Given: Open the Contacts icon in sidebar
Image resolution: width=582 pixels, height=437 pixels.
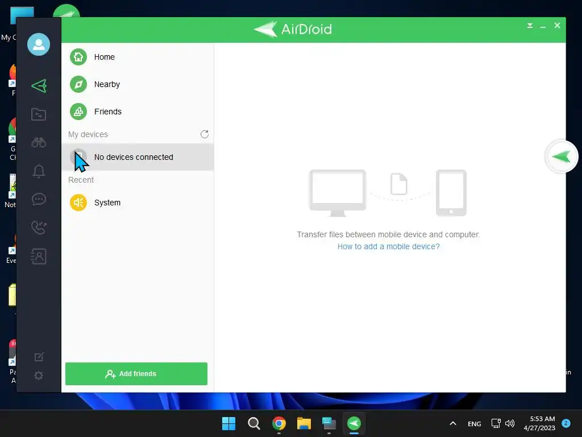Looking at the screenshot, I should [39, 257].
